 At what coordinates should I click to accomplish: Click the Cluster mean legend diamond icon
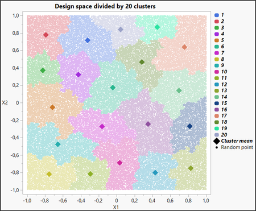(x=217, y=141)
